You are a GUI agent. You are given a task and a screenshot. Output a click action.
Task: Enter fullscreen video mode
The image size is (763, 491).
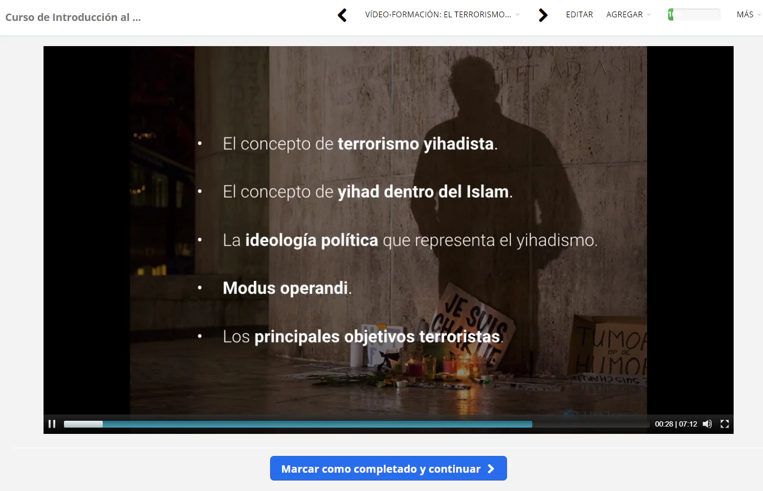[x=725, y=424]
